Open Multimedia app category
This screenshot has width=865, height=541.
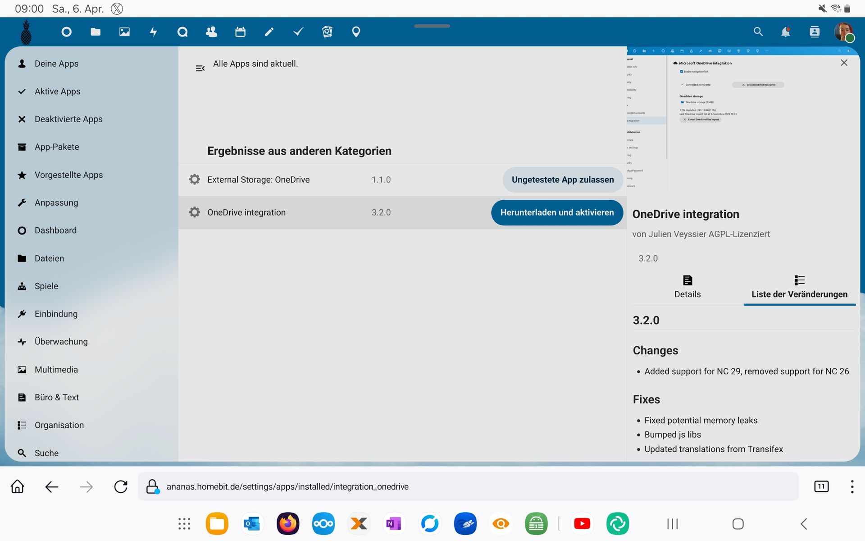coord(91,370)
